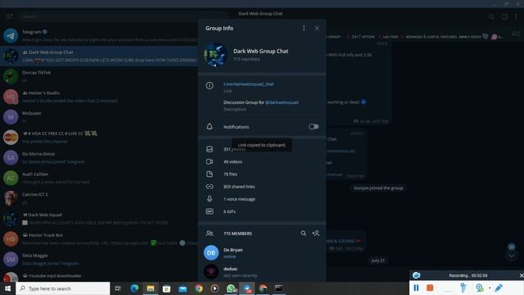Click the DB avatar of De Bryan

211,253
